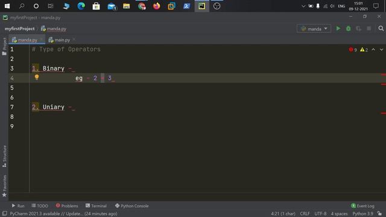This screenshot has width=386, height=217.
Task: Click line number 5 in the gutter
Action: [12, 88]
